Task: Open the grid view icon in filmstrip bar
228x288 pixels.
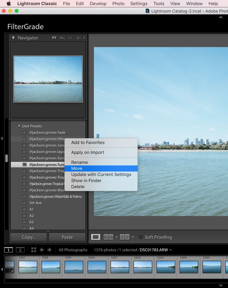Action: point(34,250)
